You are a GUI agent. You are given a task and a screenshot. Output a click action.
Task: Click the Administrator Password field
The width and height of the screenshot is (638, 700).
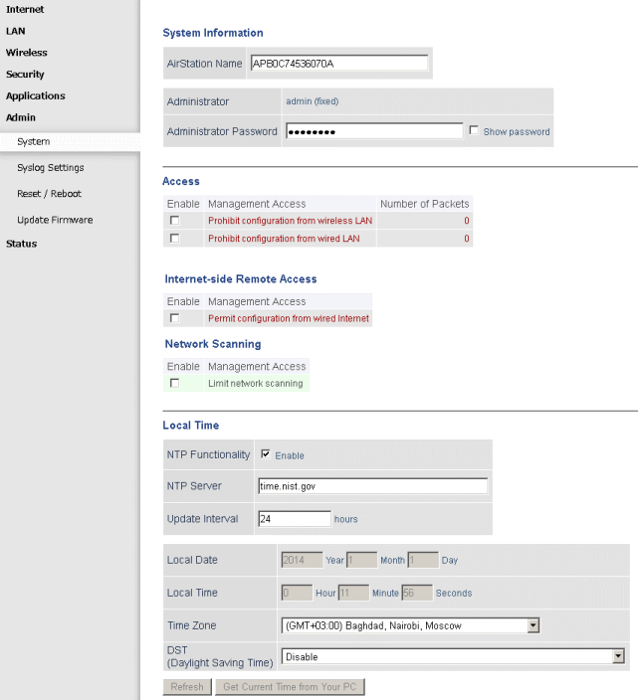pyautogui.click(x=374, y=131)
